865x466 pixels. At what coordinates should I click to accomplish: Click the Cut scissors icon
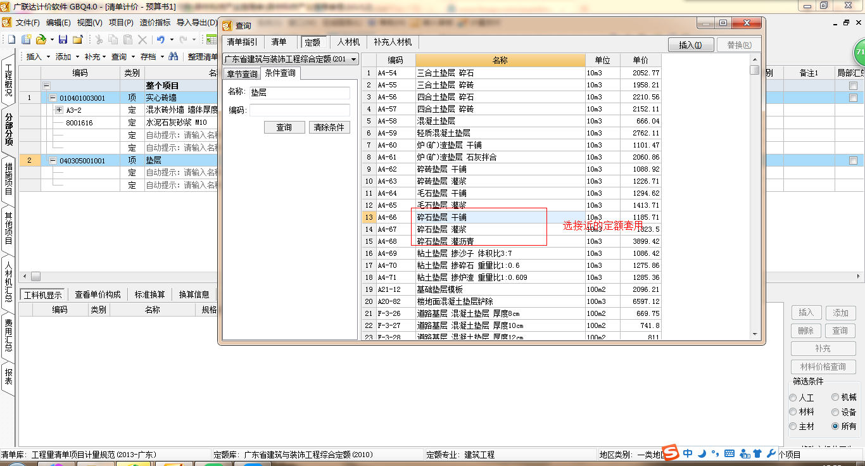pyautogui.click(x=99, y=39)
